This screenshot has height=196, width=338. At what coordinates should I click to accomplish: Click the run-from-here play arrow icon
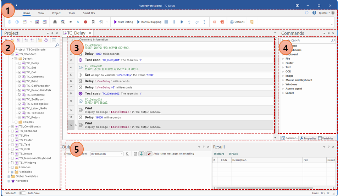click(x=182, y=22)
